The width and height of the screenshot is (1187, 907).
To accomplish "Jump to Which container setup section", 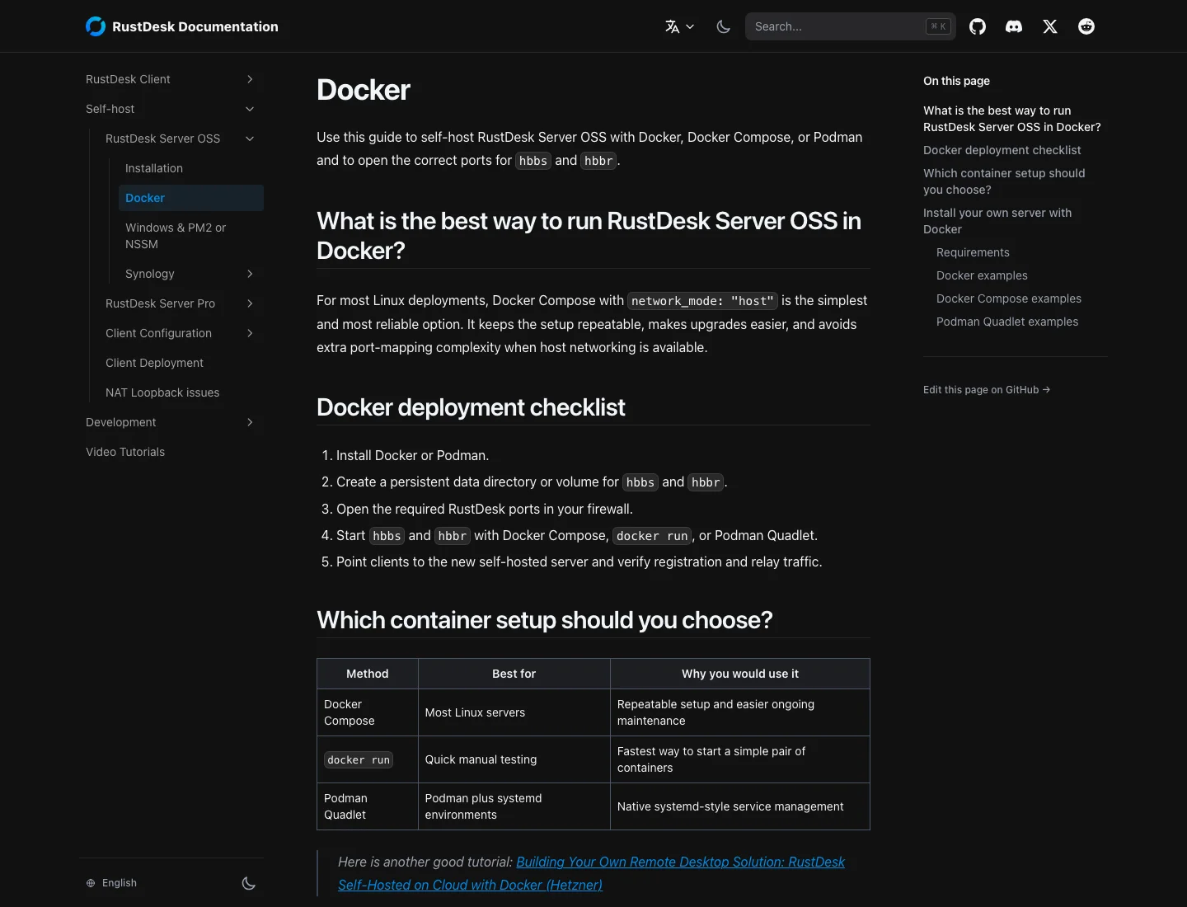I will [1004, 181].
